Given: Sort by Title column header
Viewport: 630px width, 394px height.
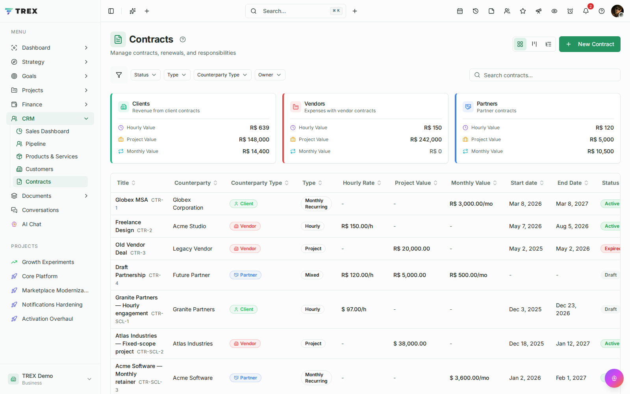Looking at the screenshot, I should pyautogui.click(x=126, y=183).
